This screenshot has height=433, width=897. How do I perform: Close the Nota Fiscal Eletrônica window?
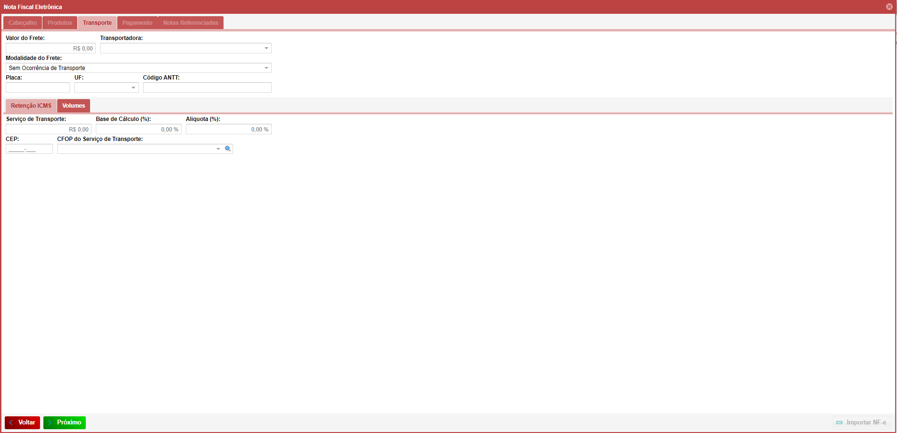(889, 7)
